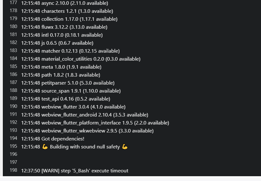Select the async 2.10.0 log line

click(65, 3)
